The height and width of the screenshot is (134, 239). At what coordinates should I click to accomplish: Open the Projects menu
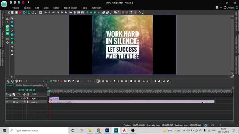pos(15,8)
